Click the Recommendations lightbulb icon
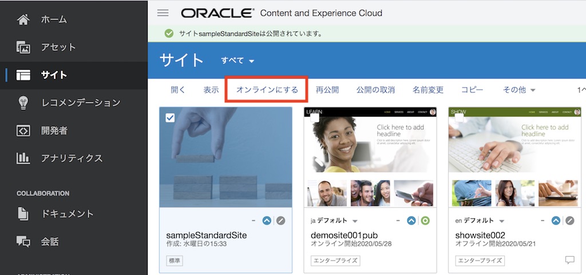Viewport: 586px width, 275px height. pyautogui.click(x=23, y=103)
